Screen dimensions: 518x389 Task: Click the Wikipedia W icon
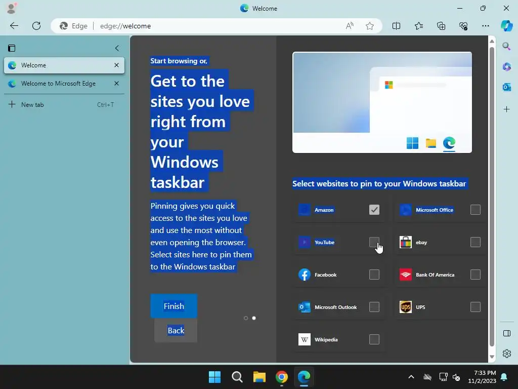[304, 339]
